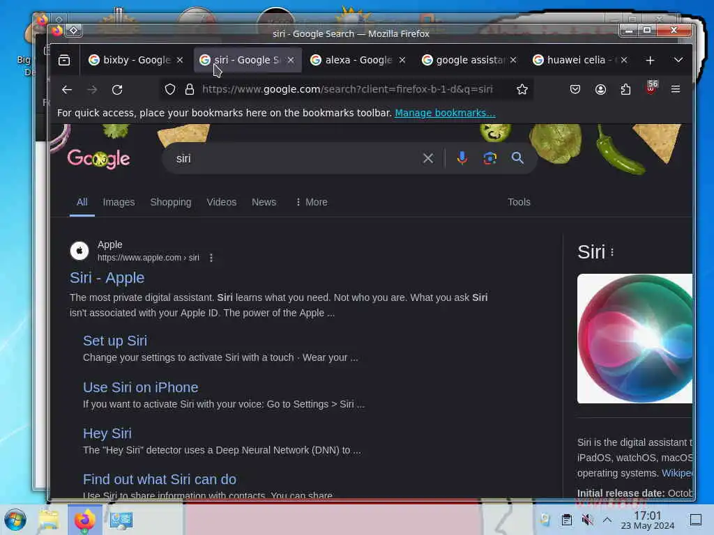Open Extensions puzzle icon

625,89
